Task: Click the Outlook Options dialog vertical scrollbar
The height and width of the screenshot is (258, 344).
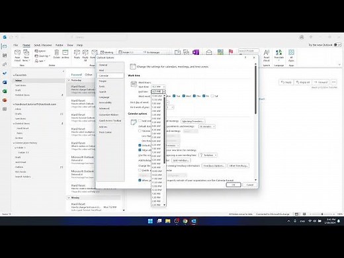Action: (255, 89)
